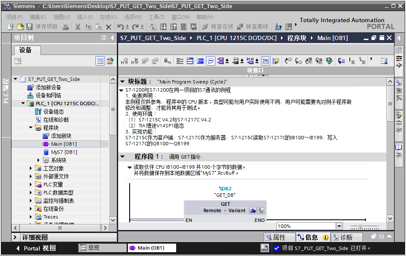Undo last action with the undo arrow
The height and width of the screenshot is (256, 406).
tap(120, 26)
